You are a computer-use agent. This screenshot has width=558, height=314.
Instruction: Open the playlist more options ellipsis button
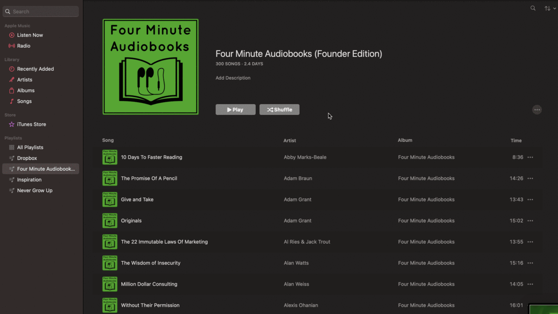tap(537, 110)
